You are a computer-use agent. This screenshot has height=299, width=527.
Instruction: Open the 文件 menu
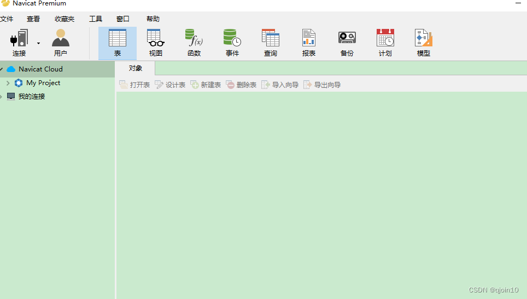[7, 19]
